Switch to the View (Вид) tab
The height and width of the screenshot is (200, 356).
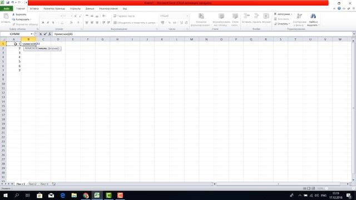(x=125, y=9)
